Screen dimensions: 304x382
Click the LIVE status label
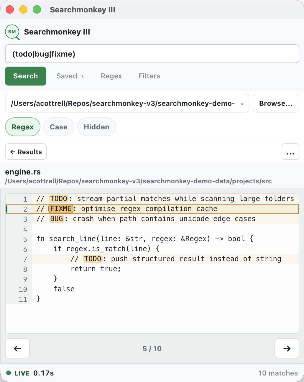(22, 373)
